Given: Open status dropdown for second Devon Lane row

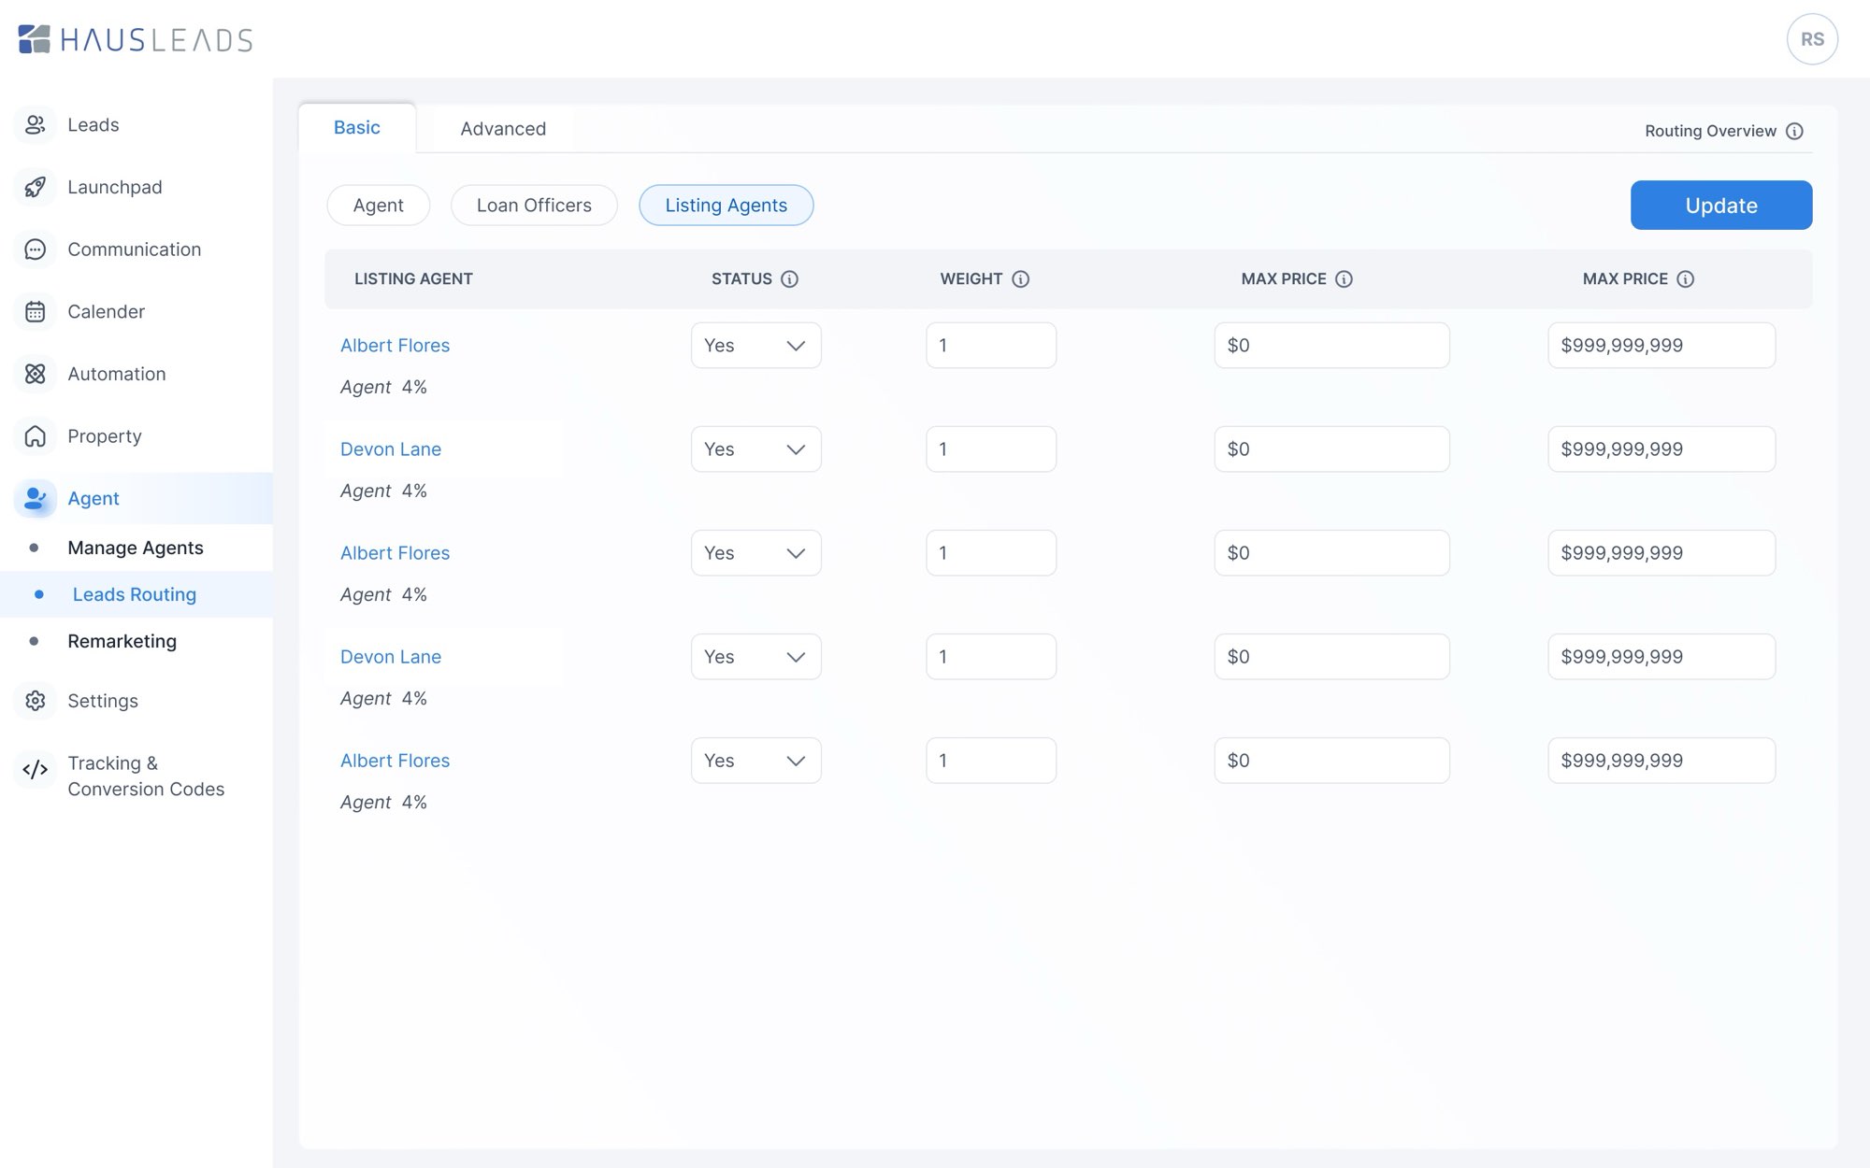Looking at the screenshot, I should pyautogui.click(x=755, y=656).
